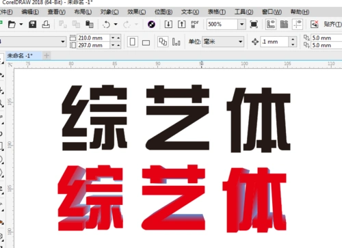Increase page height with the up arrow
Image resolution: width=342 pixels, height=248 pixels.
click(118, 45)
